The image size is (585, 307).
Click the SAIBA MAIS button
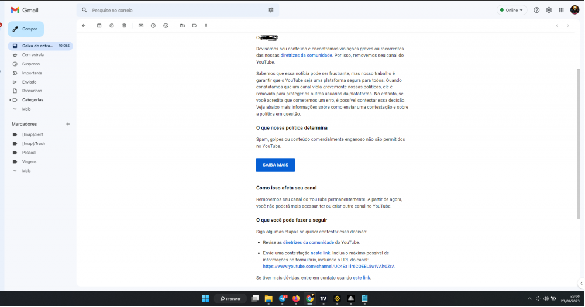click(276, 165)
